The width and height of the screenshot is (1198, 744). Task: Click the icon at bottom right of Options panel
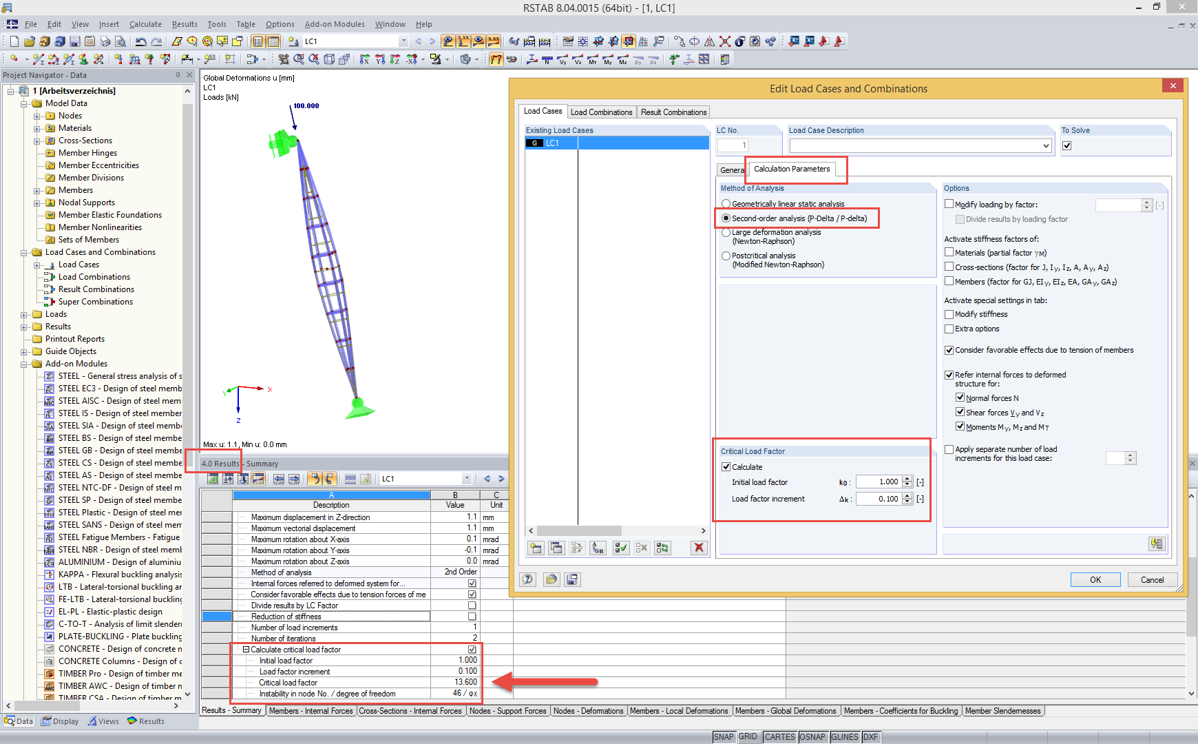point(1157,544)
